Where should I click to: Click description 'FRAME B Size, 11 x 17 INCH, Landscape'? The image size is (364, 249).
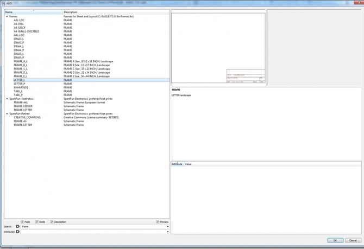(86, 65)
